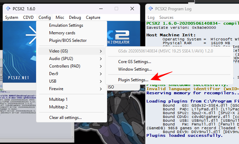Expand the Controllers (PAD) submenu arrow

point(101,66)
